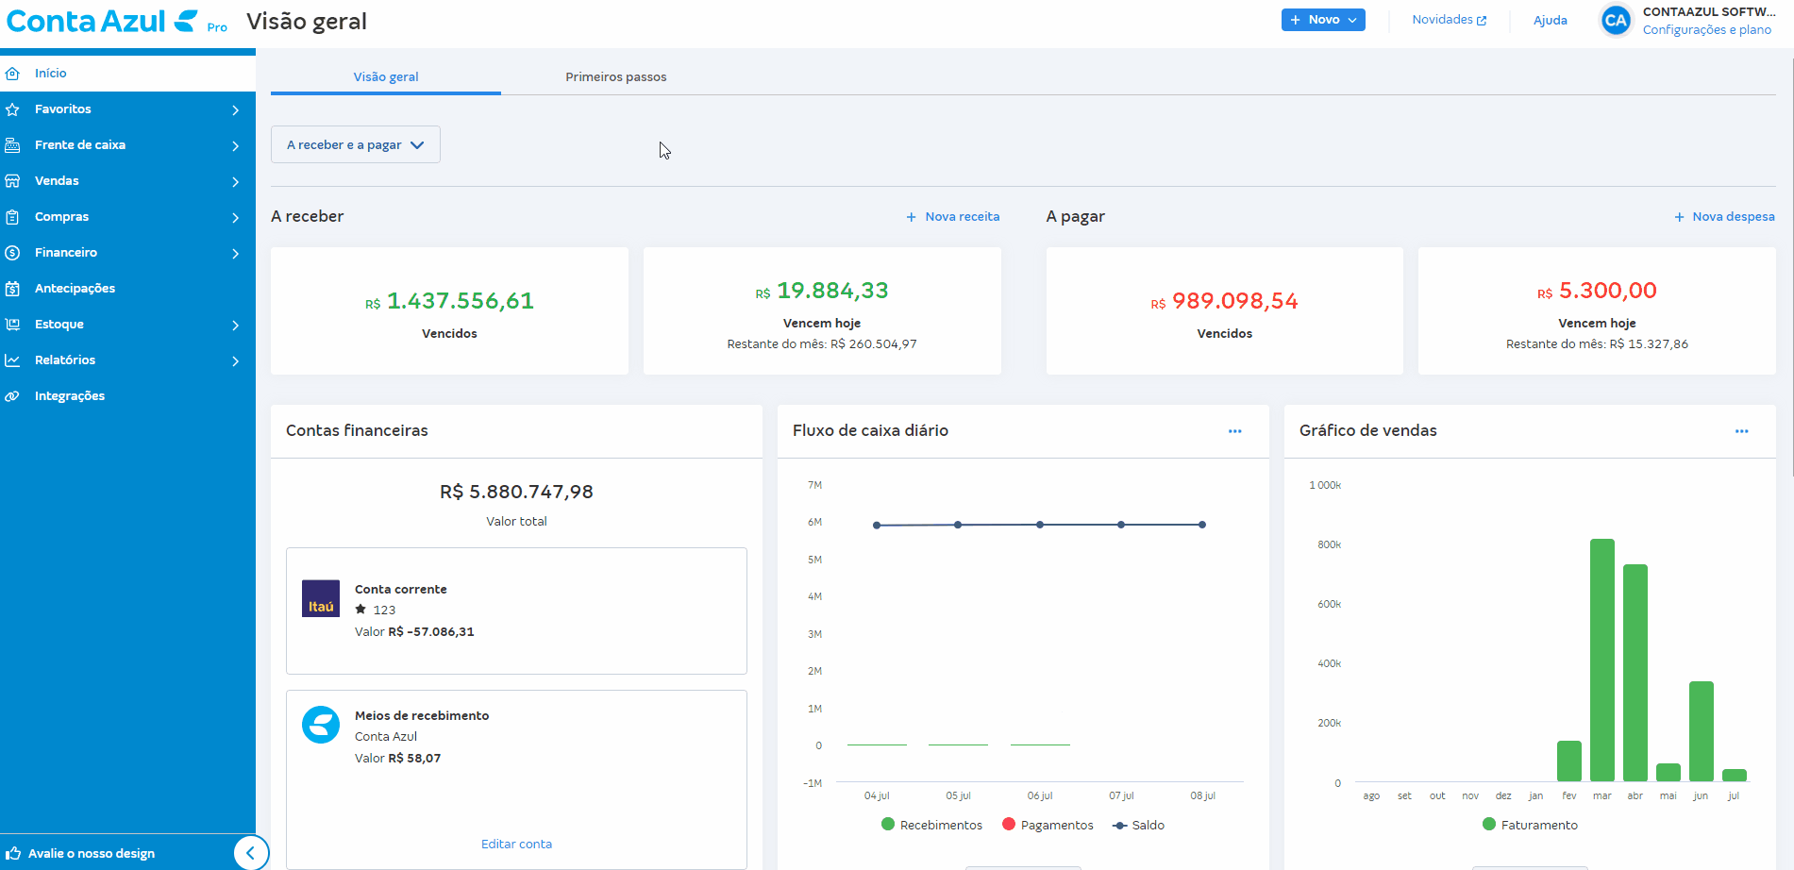
Task: Click the Meios de recebimento title
Action: pos(422,716)
